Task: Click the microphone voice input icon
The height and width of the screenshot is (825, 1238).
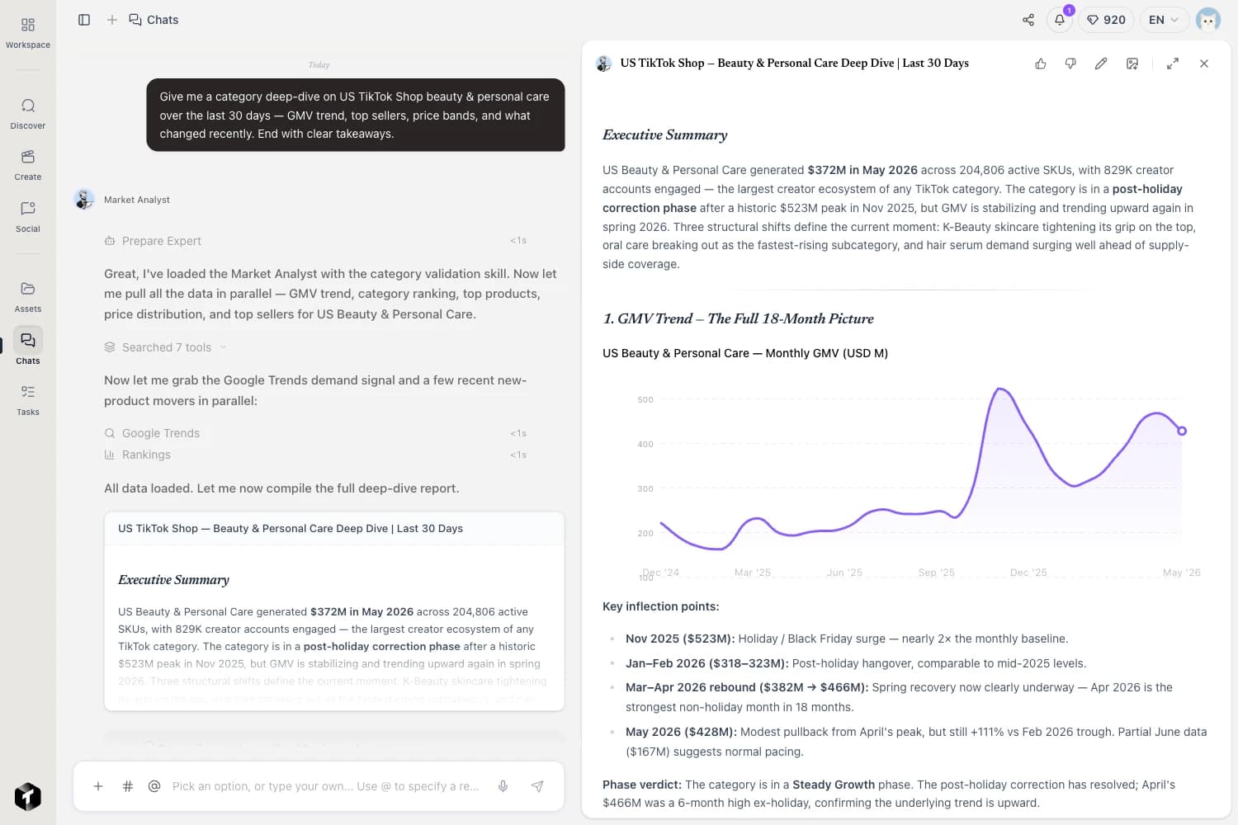Action: (x=503, y=786)
